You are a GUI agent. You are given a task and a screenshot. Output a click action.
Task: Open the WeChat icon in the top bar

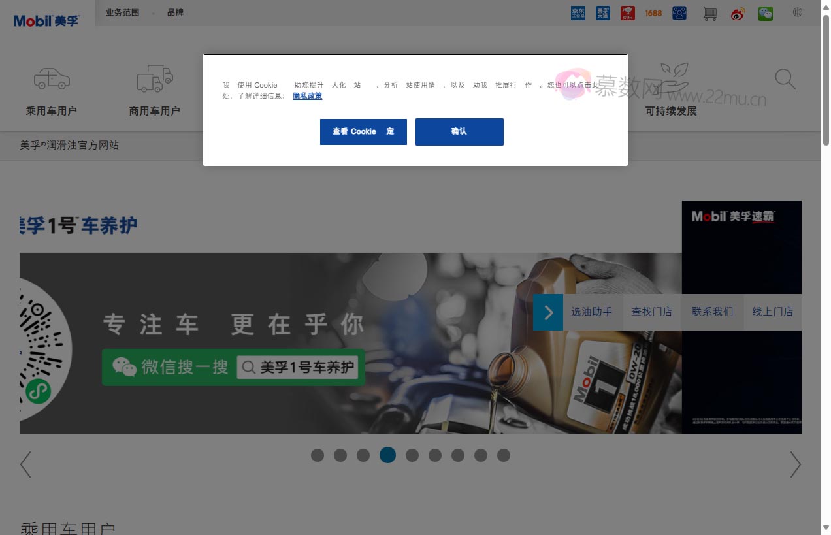(x=766, y=13)
